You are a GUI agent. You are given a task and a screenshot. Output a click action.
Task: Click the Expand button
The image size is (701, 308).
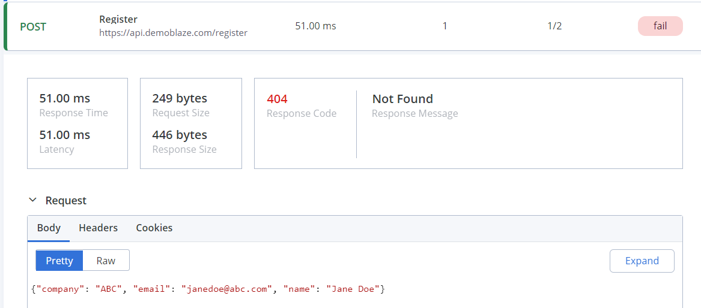642,261
